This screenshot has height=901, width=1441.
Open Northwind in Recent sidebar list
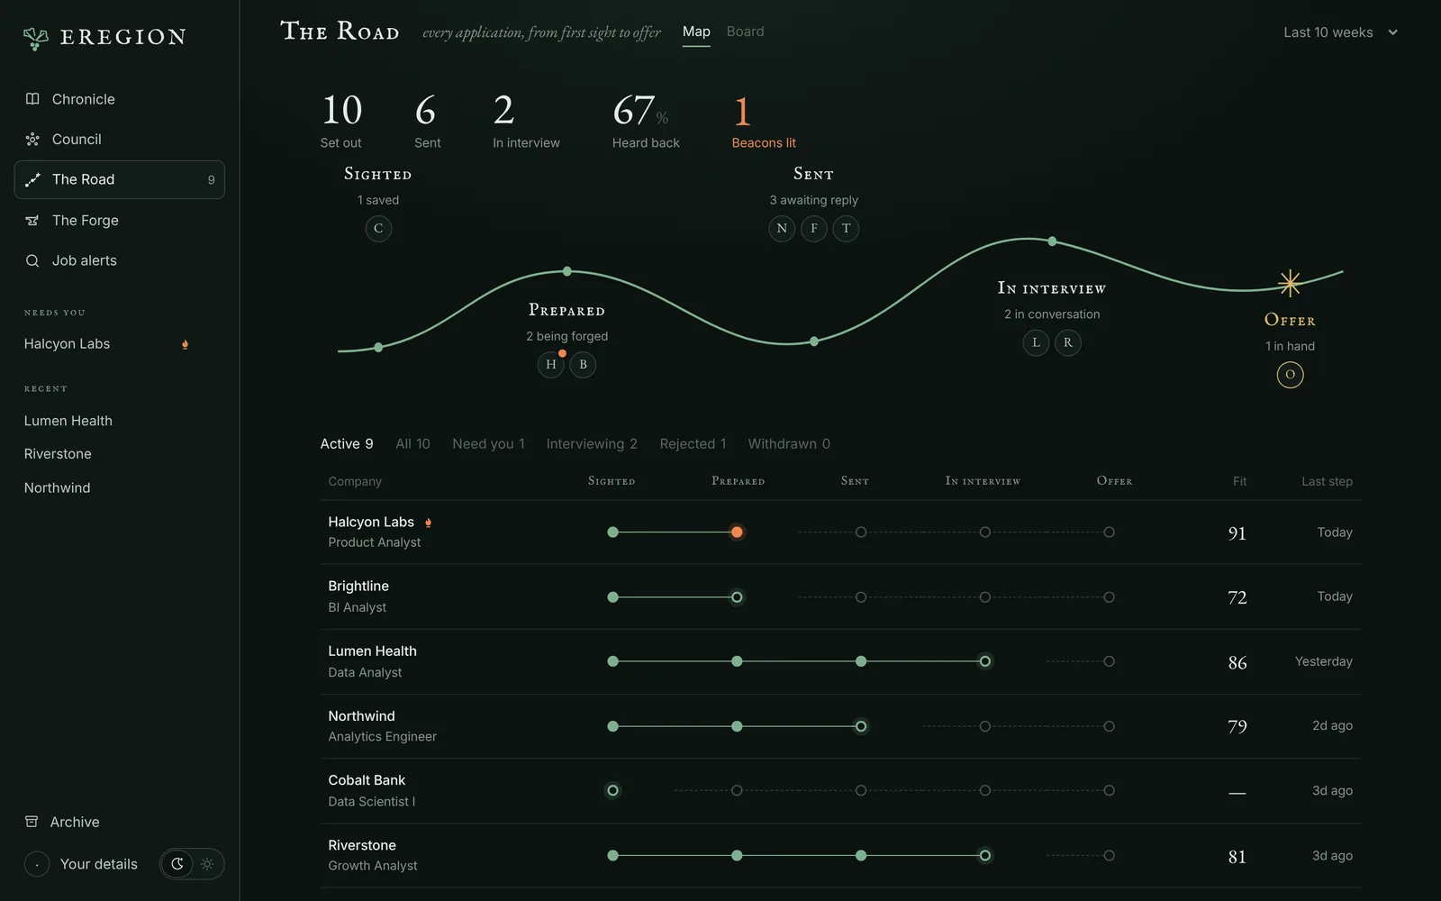(57, 487)
